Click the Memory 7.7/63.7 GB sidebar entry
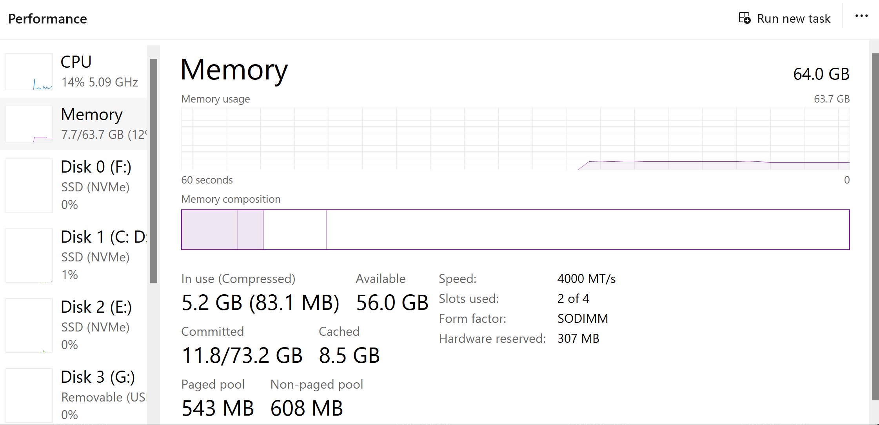This screenshot has height=425, width=879. click(x=74, y=124)
